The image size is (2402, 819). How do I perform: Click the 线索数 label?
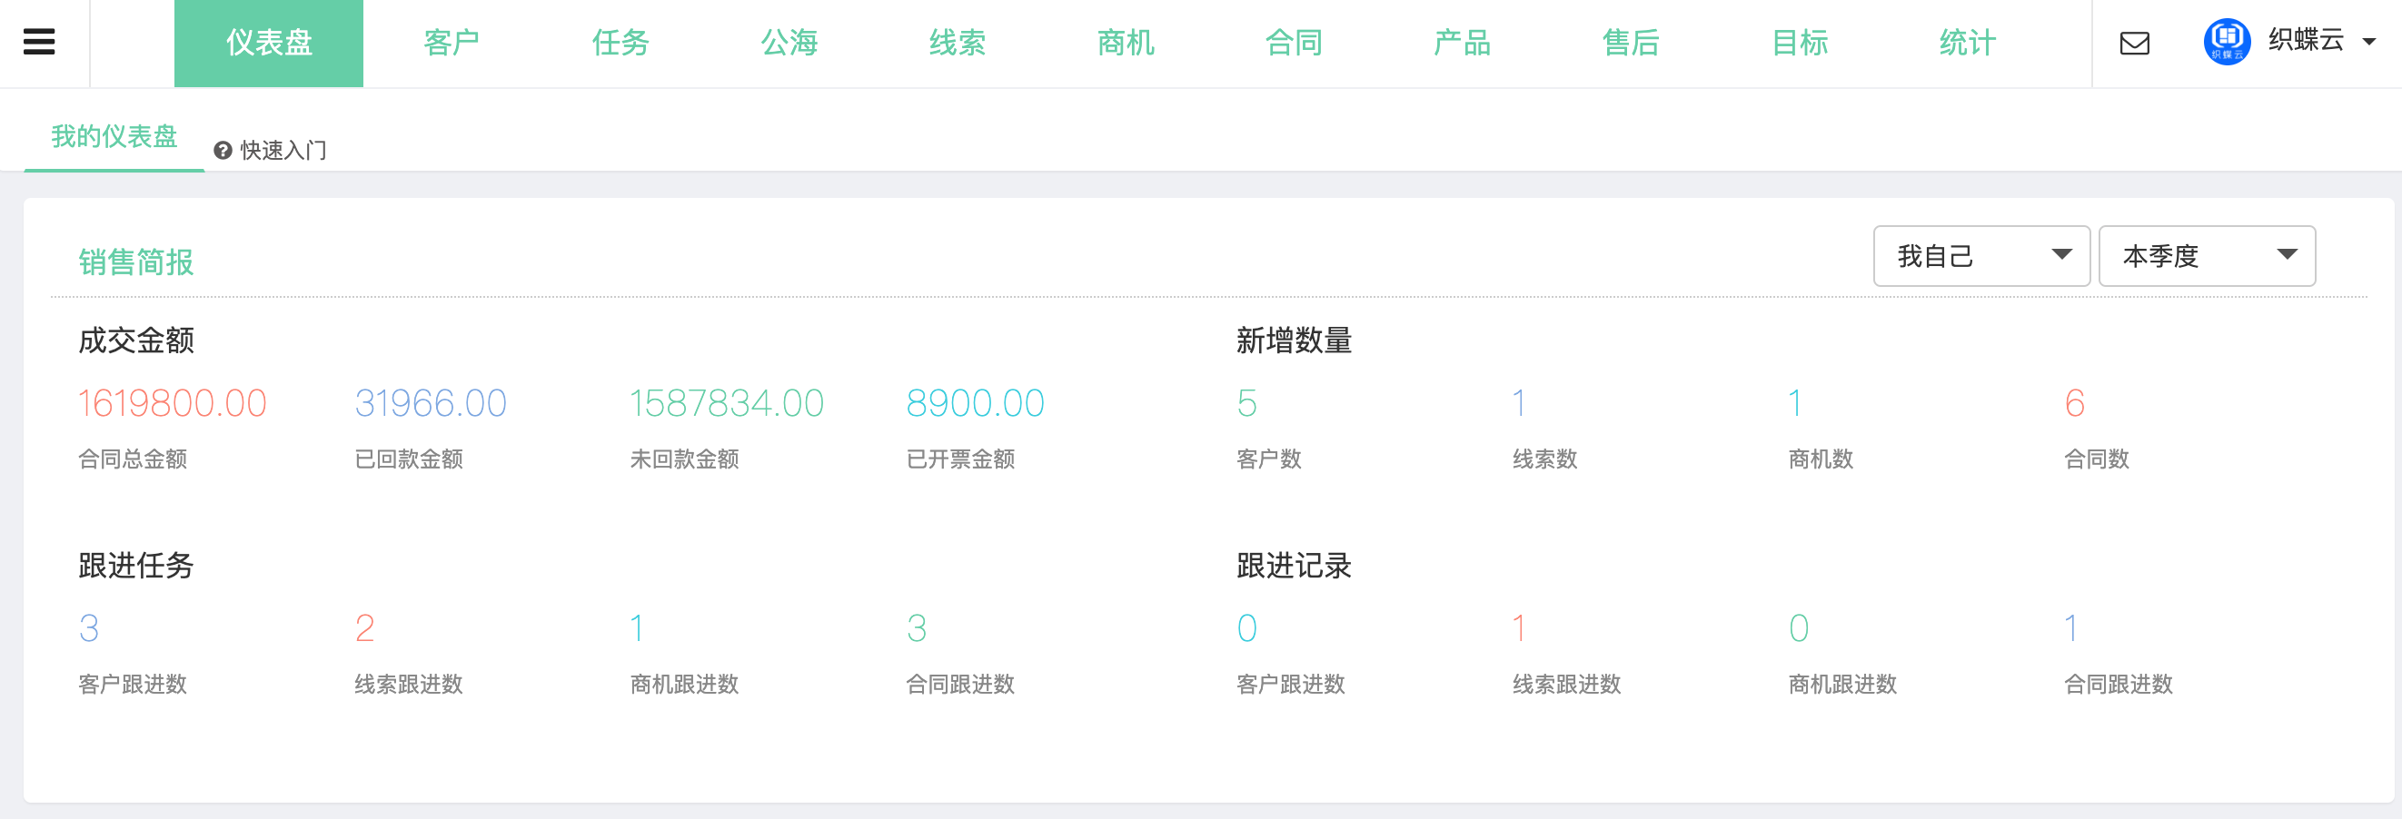(1545, 459)
